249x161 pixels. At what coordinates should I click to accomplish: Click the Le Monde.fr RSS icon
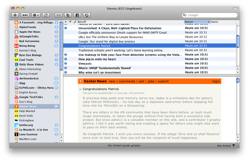(x=16, y=130)
